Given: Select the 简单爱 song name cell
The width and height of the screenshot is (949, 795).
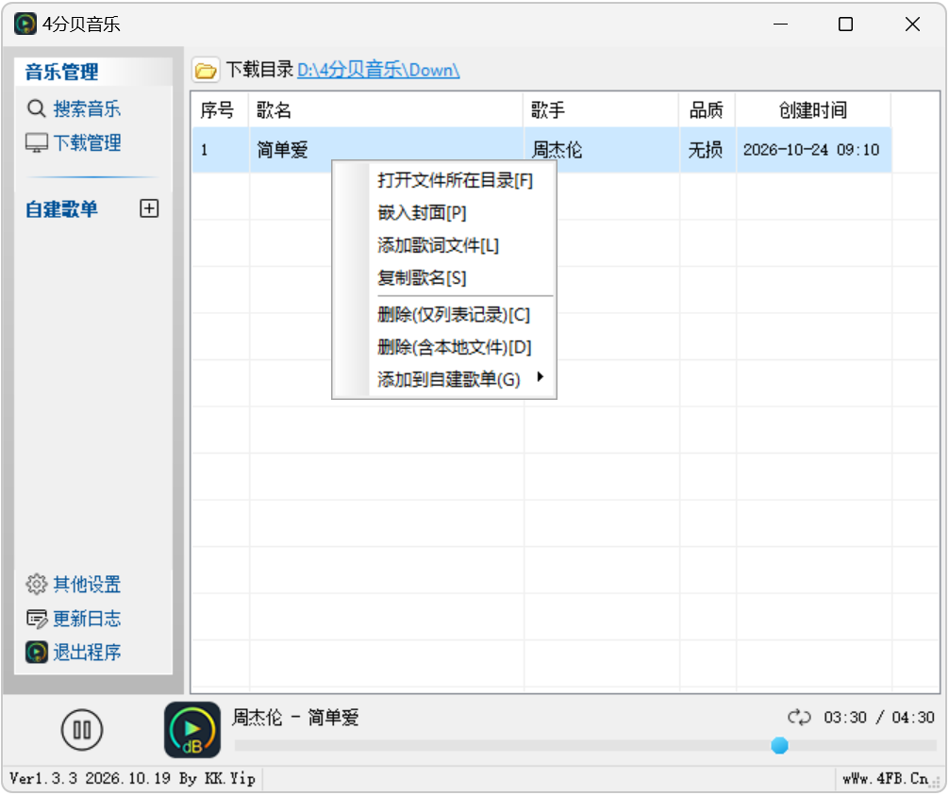Looking at the screenshot, I should [386, 149].
